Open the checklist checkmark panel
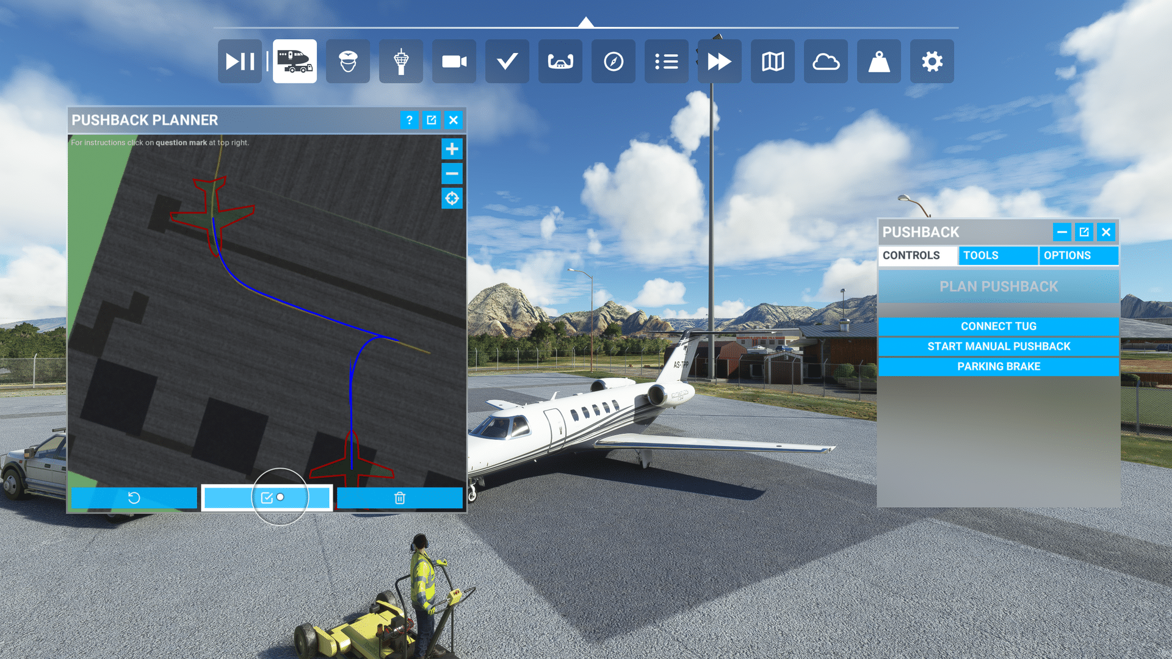Screen dimensions: 1172x659 tap(507, 62)
